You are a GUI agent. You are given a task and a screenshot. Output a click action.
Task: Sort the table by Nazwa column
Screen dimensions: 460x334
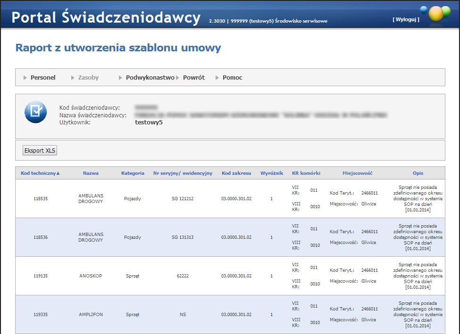91,173
